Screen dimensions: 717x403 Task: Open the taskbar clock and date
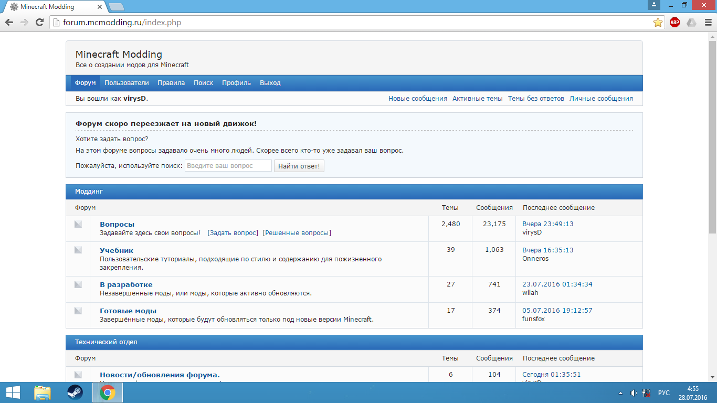coord(693,393)
